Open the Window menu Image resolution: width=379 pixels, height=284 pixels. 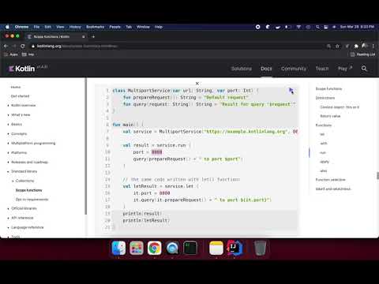click(x=143, y=27)
